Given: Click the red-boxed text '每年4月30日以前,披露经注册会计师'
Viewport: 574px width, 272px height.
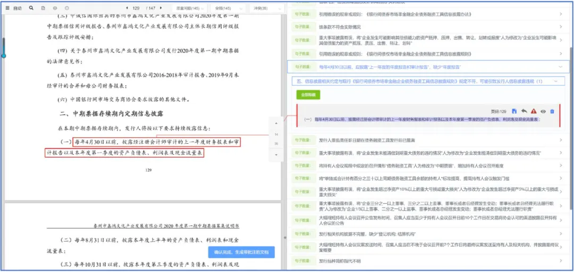Looking at the screenshot, I should point(157,142).
